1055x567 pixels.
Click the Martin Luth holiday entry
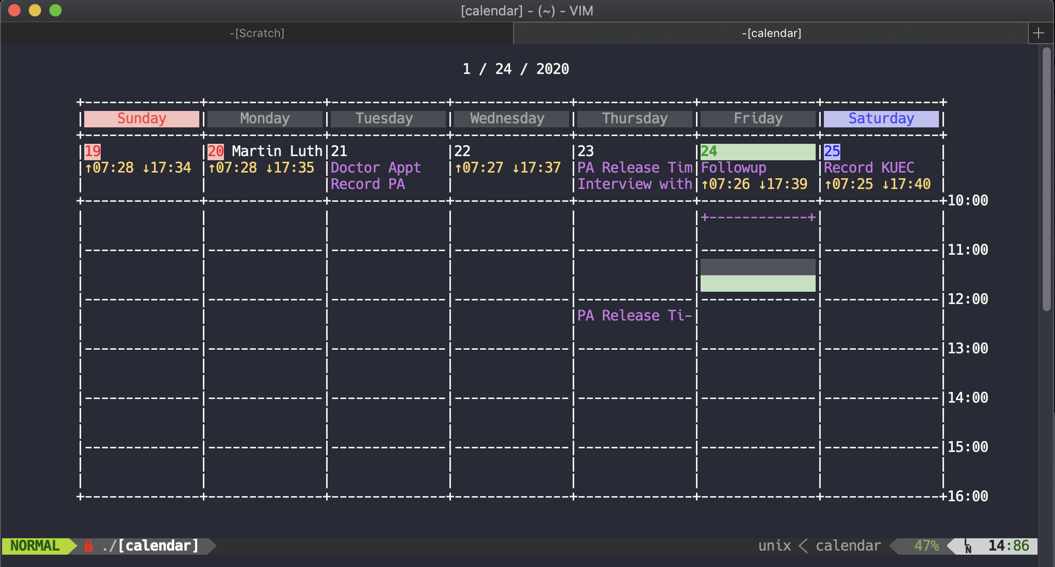click(277, 151)
